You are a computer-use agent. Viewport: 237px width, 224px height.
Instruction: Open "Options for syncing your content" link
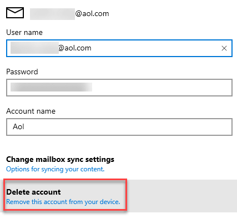click(x=56, y=169)
